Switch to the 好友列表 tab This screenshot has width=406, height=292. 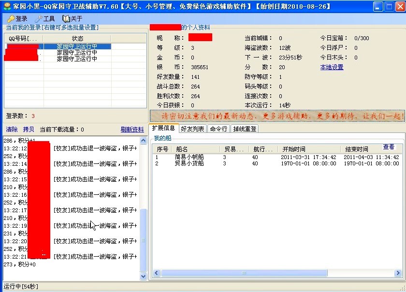tap(193, 129)
